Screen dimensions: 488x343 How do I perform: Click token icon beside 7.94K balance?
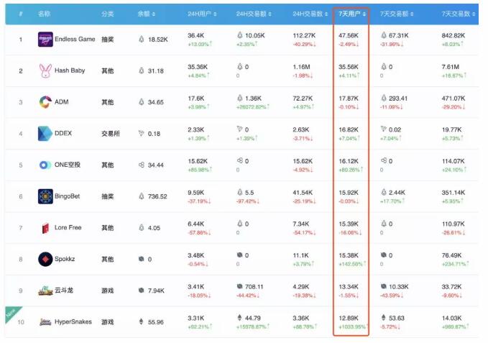tap(142, 290)
